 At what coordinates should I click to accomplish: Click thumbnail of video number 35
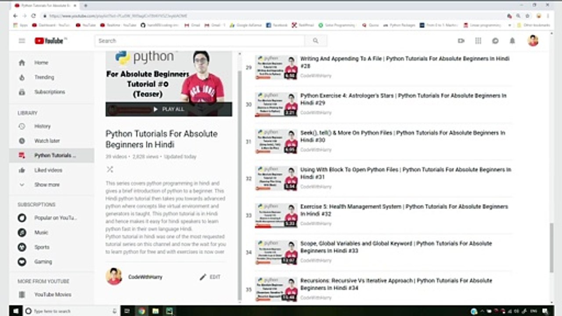276,289
